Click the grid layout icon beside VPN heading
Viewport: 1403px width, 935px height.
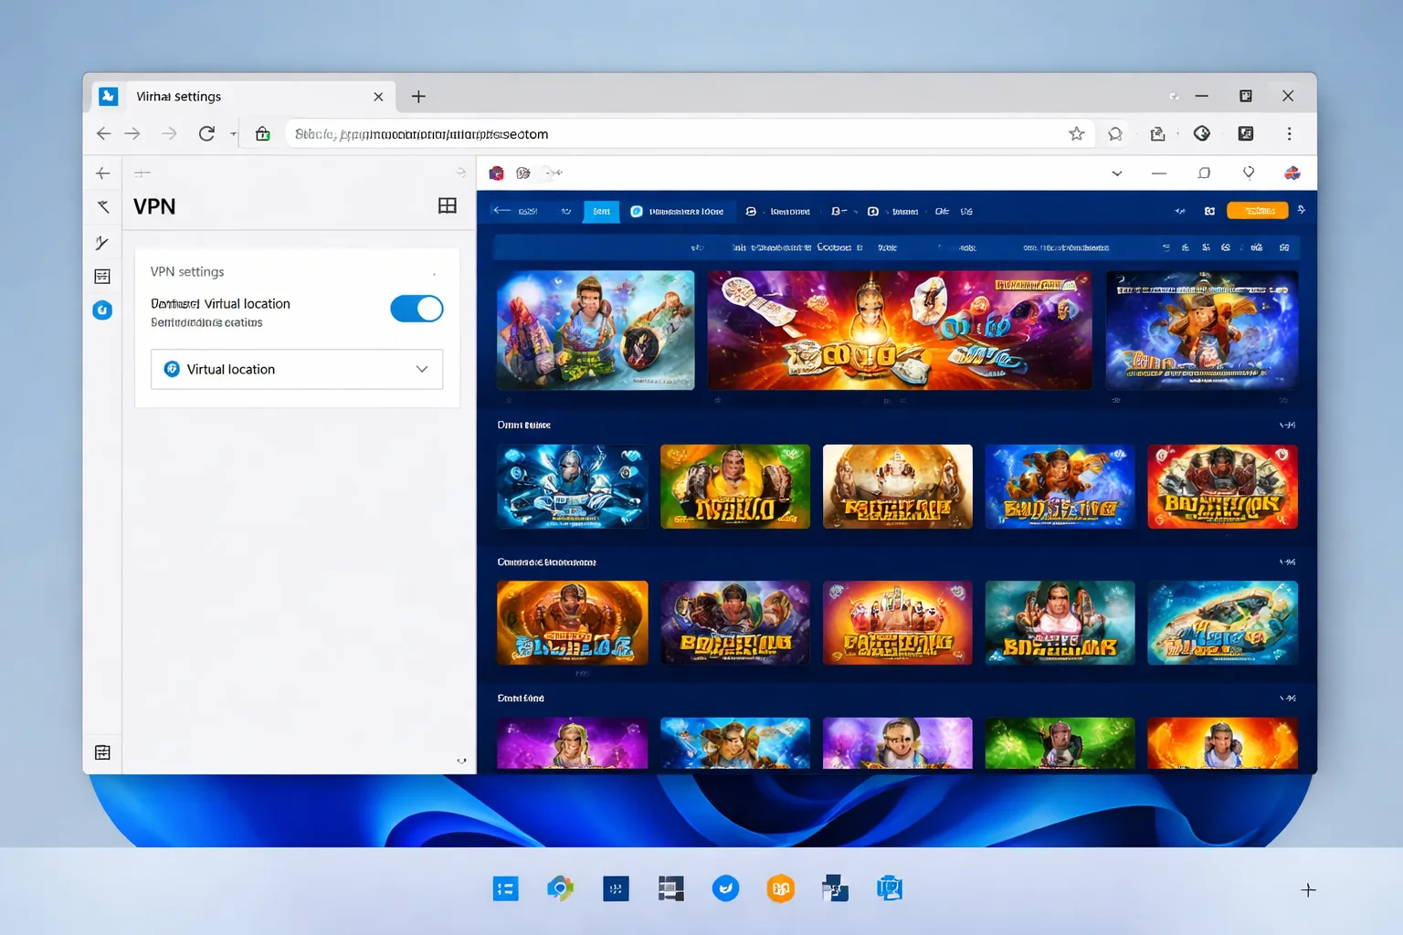click(448, 205)
